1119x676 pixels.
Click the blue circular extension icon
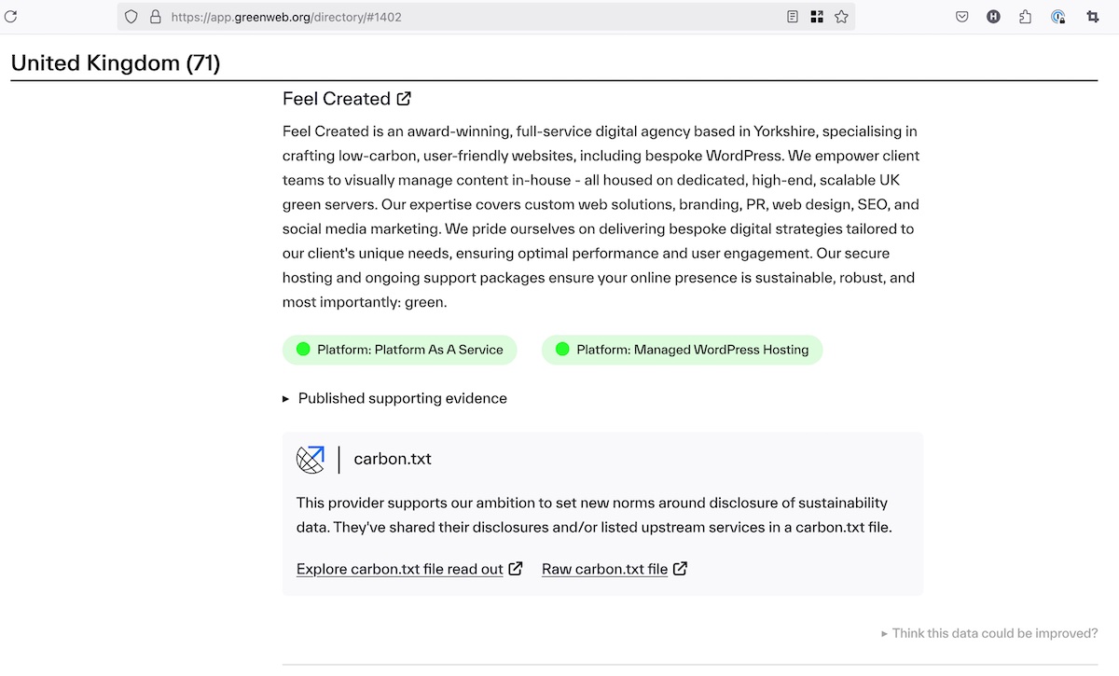[1058, 17]
